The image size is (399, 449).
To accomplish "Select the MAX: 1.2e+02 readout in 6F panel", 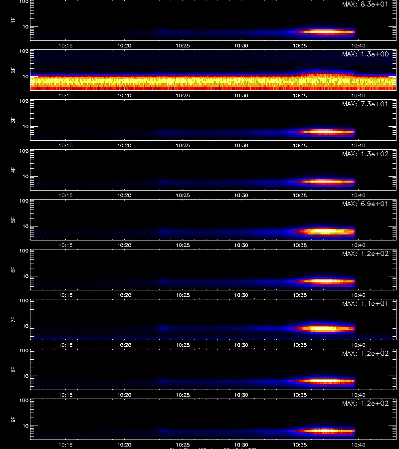I will tap(365, 254).
